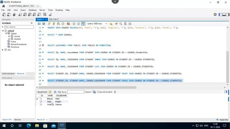This screenshot has height=129, width=230.
Task: Select Stored Procedures in schema tree
Action: tap(19, 44)
